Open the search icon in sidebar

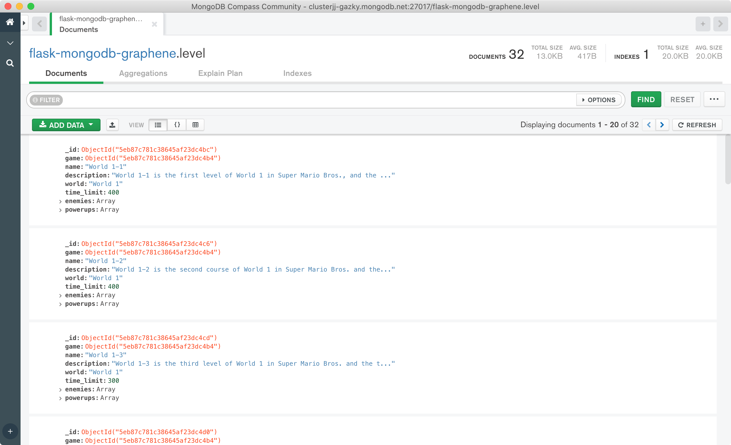click(10, 63)
